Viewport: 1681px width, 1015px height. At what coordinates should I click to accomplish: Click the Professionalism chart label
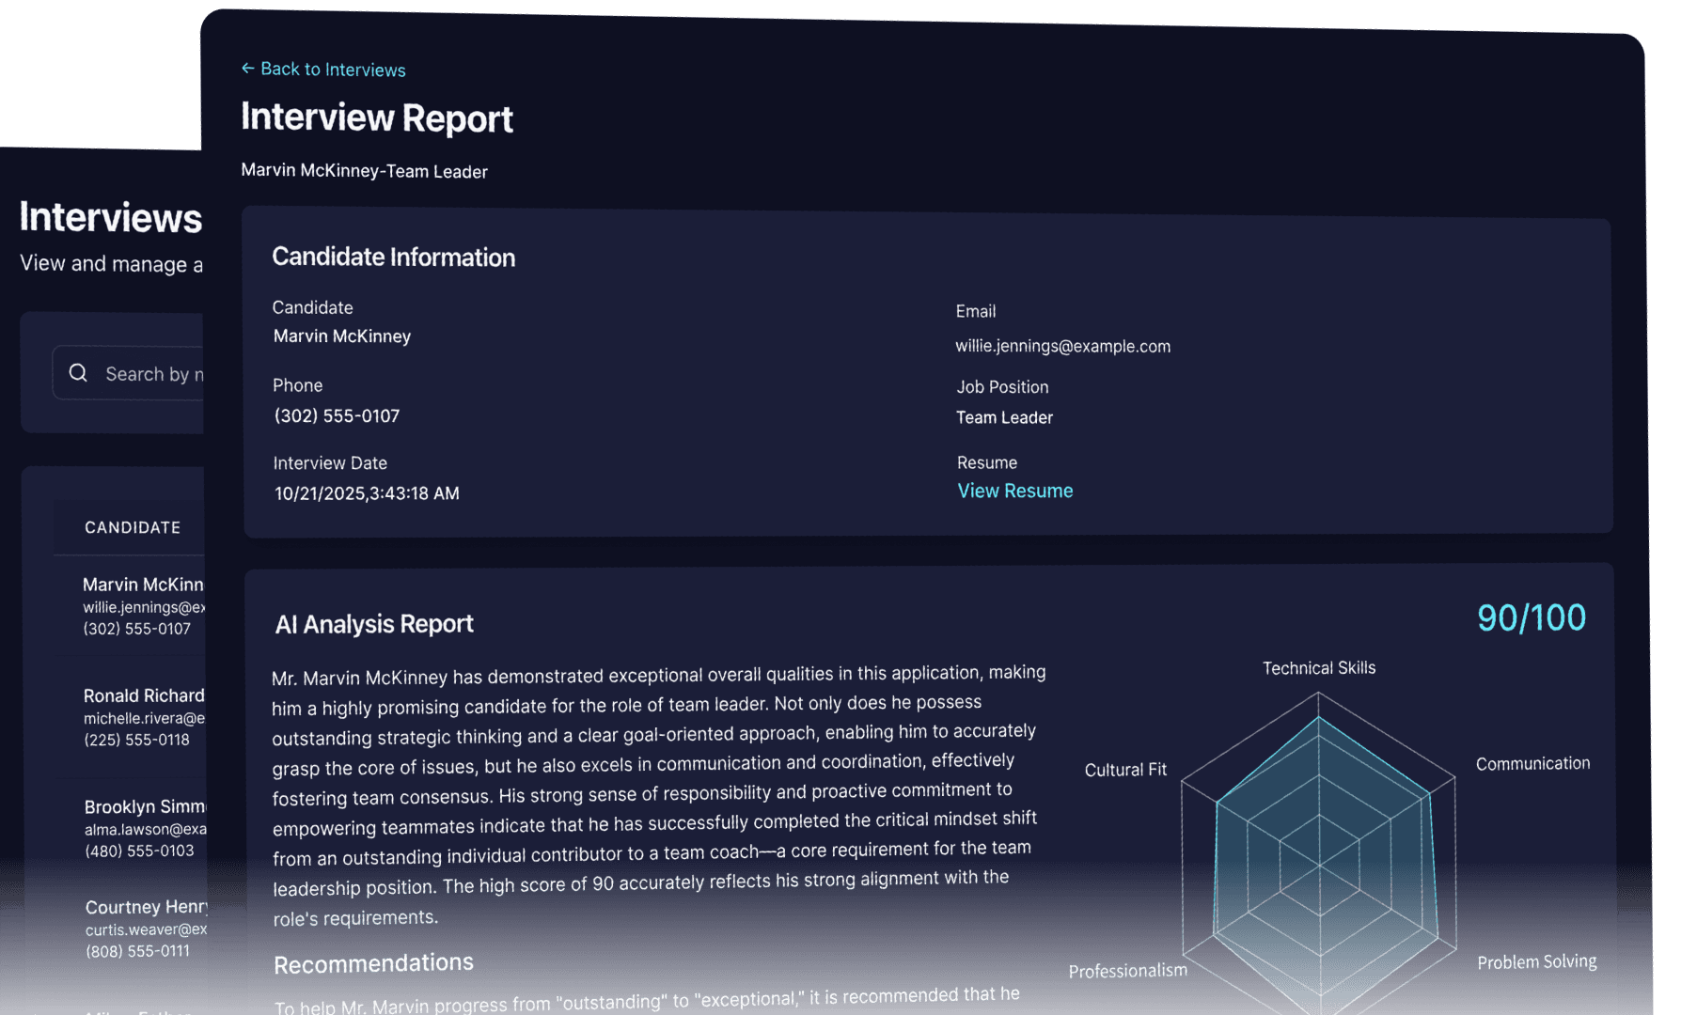tap(1127, 969)
